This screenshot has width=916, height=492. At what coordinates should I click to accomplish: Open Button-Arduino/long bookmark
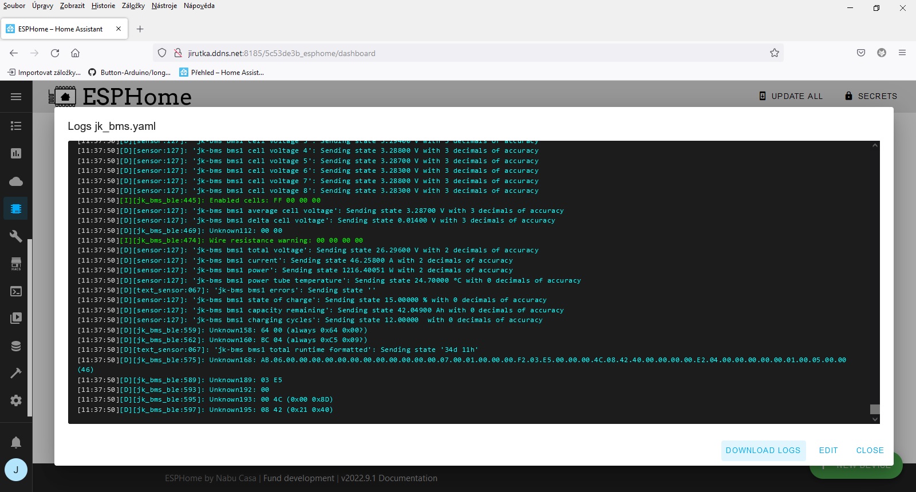pos(129,73)
